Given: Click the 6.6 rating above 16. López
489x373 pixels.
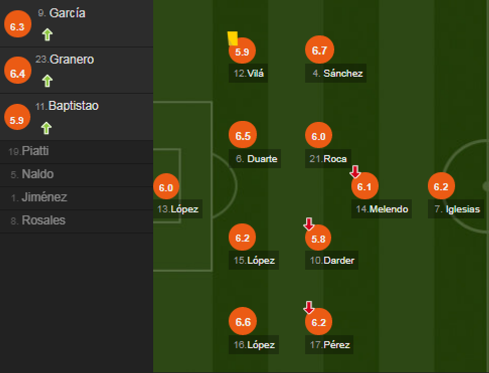Looking at the screenshot, I should click(243, 322).
